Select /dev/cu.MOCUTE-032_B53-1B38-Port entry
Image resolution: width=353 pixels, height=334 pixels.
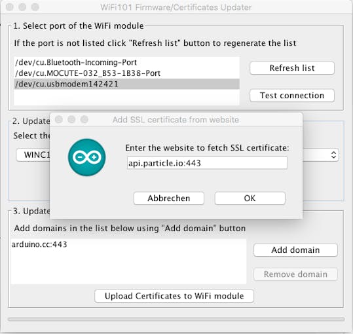[126, 73]
